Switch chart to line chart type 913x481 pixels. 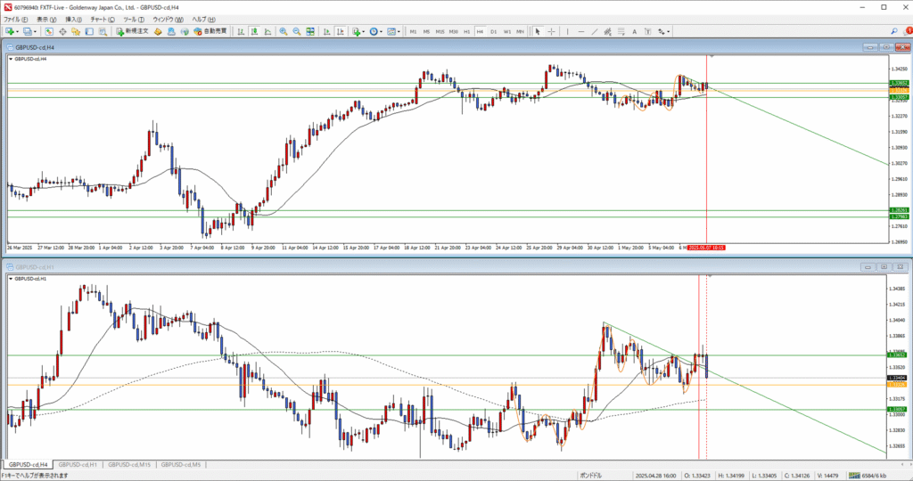[x=267, y=31]
